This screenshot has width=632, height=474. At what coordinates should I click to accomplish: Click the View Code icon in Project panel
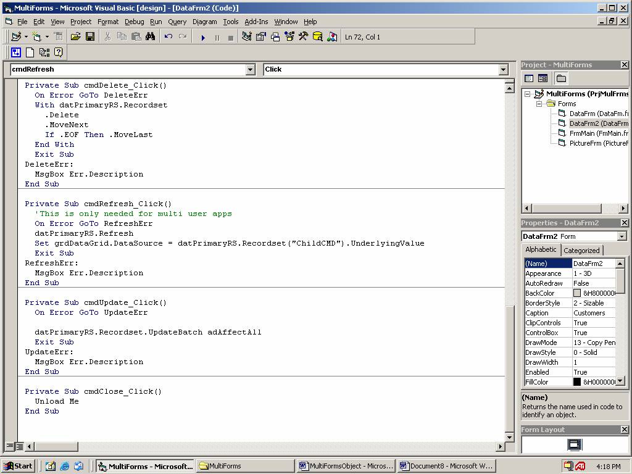click(529, 78)
